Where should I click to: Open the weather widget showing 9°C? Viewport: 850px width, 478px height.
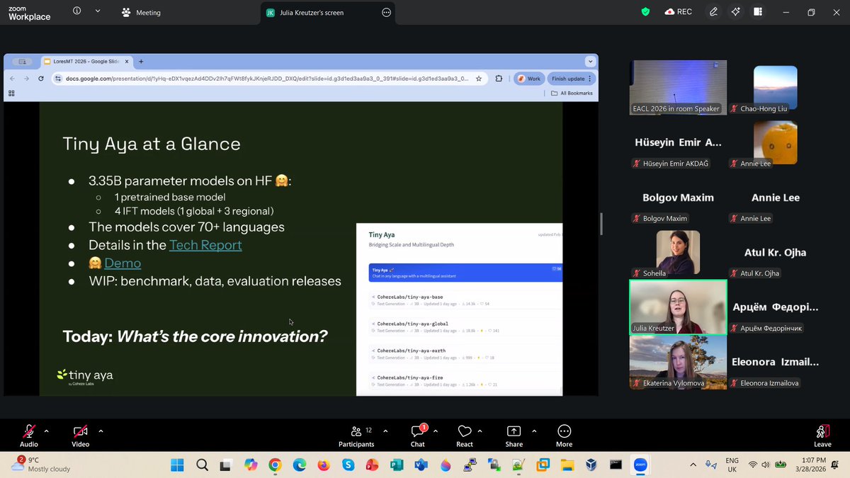[42, 465]
